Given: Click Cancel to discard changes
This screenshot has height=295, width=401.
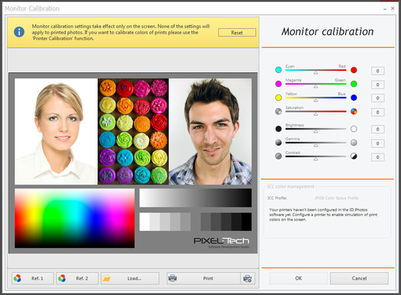Looking at the screenshot, I should [358, 278].
